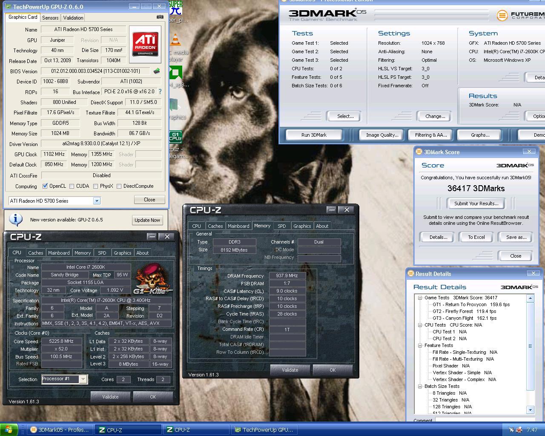The image size is (545, 436).
Task: Click Result Details scrollbar up arrow
Action: click(530, 298)
